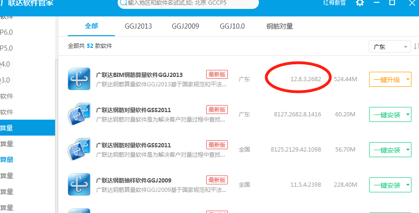Select 4.0 item in sidebar

5,64
